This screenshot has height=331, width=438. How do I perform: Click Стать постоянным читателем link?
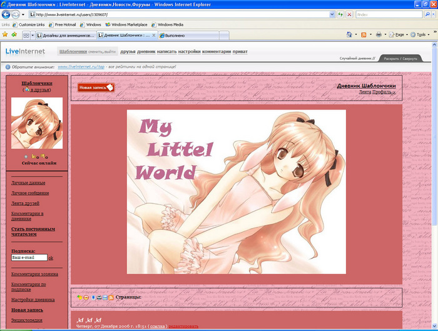(33, 232)
